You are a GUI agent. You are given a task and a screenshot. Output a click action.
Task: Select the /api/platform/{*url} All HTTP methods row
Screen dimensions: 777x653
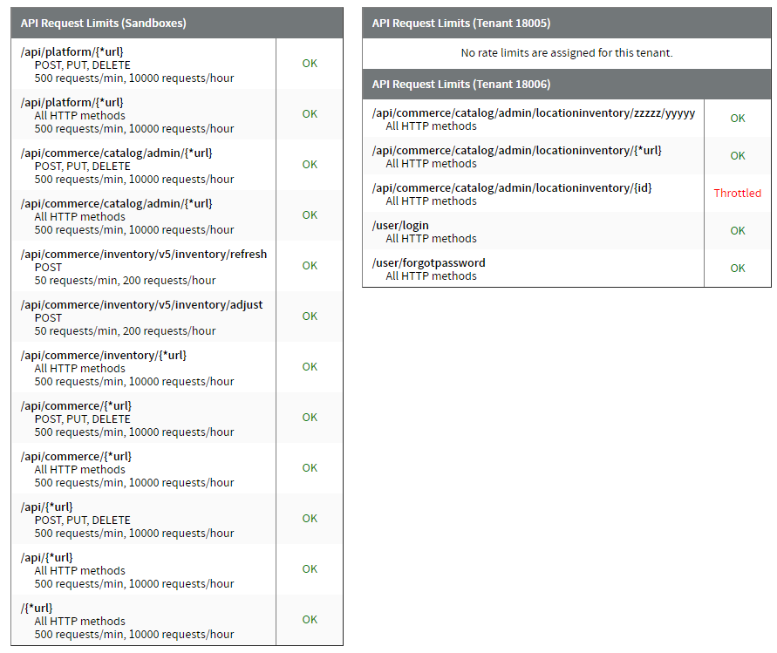(140, 113)
